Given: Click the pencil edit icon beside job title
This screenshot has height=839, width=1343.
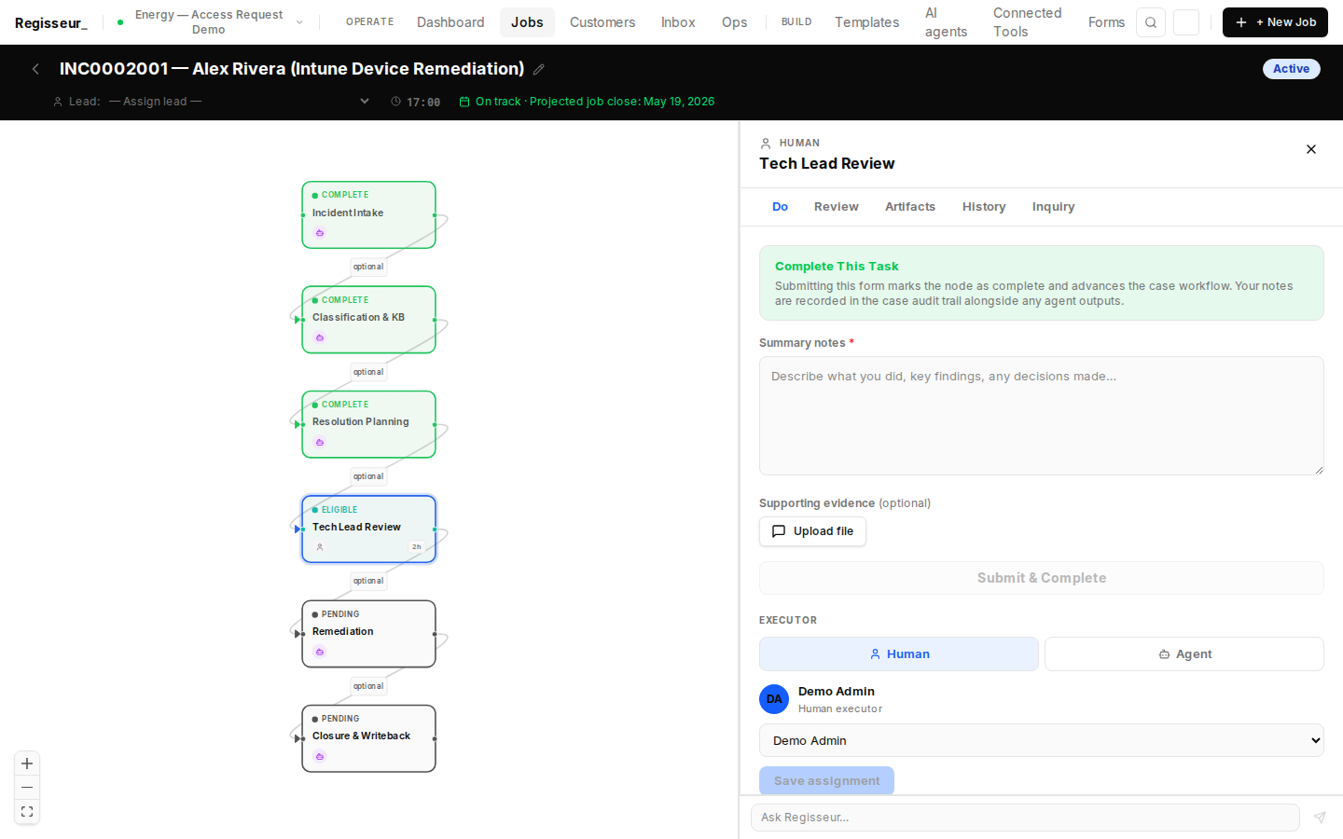Looking at the screenshot, I should coord(539,69).
